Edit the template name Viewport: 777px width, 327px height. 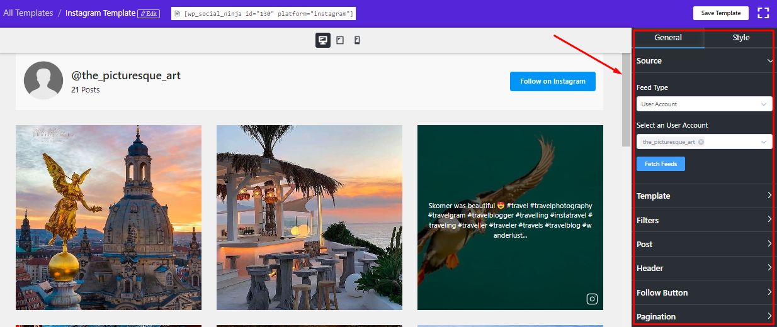148,13
